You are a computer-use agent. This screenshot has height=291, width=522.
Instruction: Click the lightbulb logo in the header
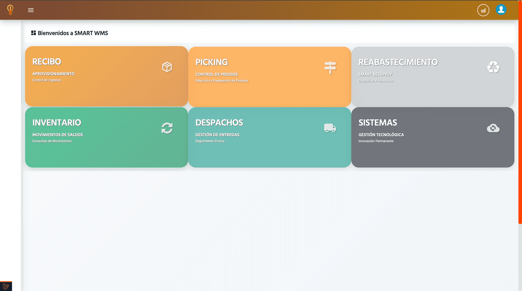click(10, 10)
